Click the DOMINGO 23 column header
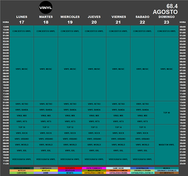 click(167, 19)
